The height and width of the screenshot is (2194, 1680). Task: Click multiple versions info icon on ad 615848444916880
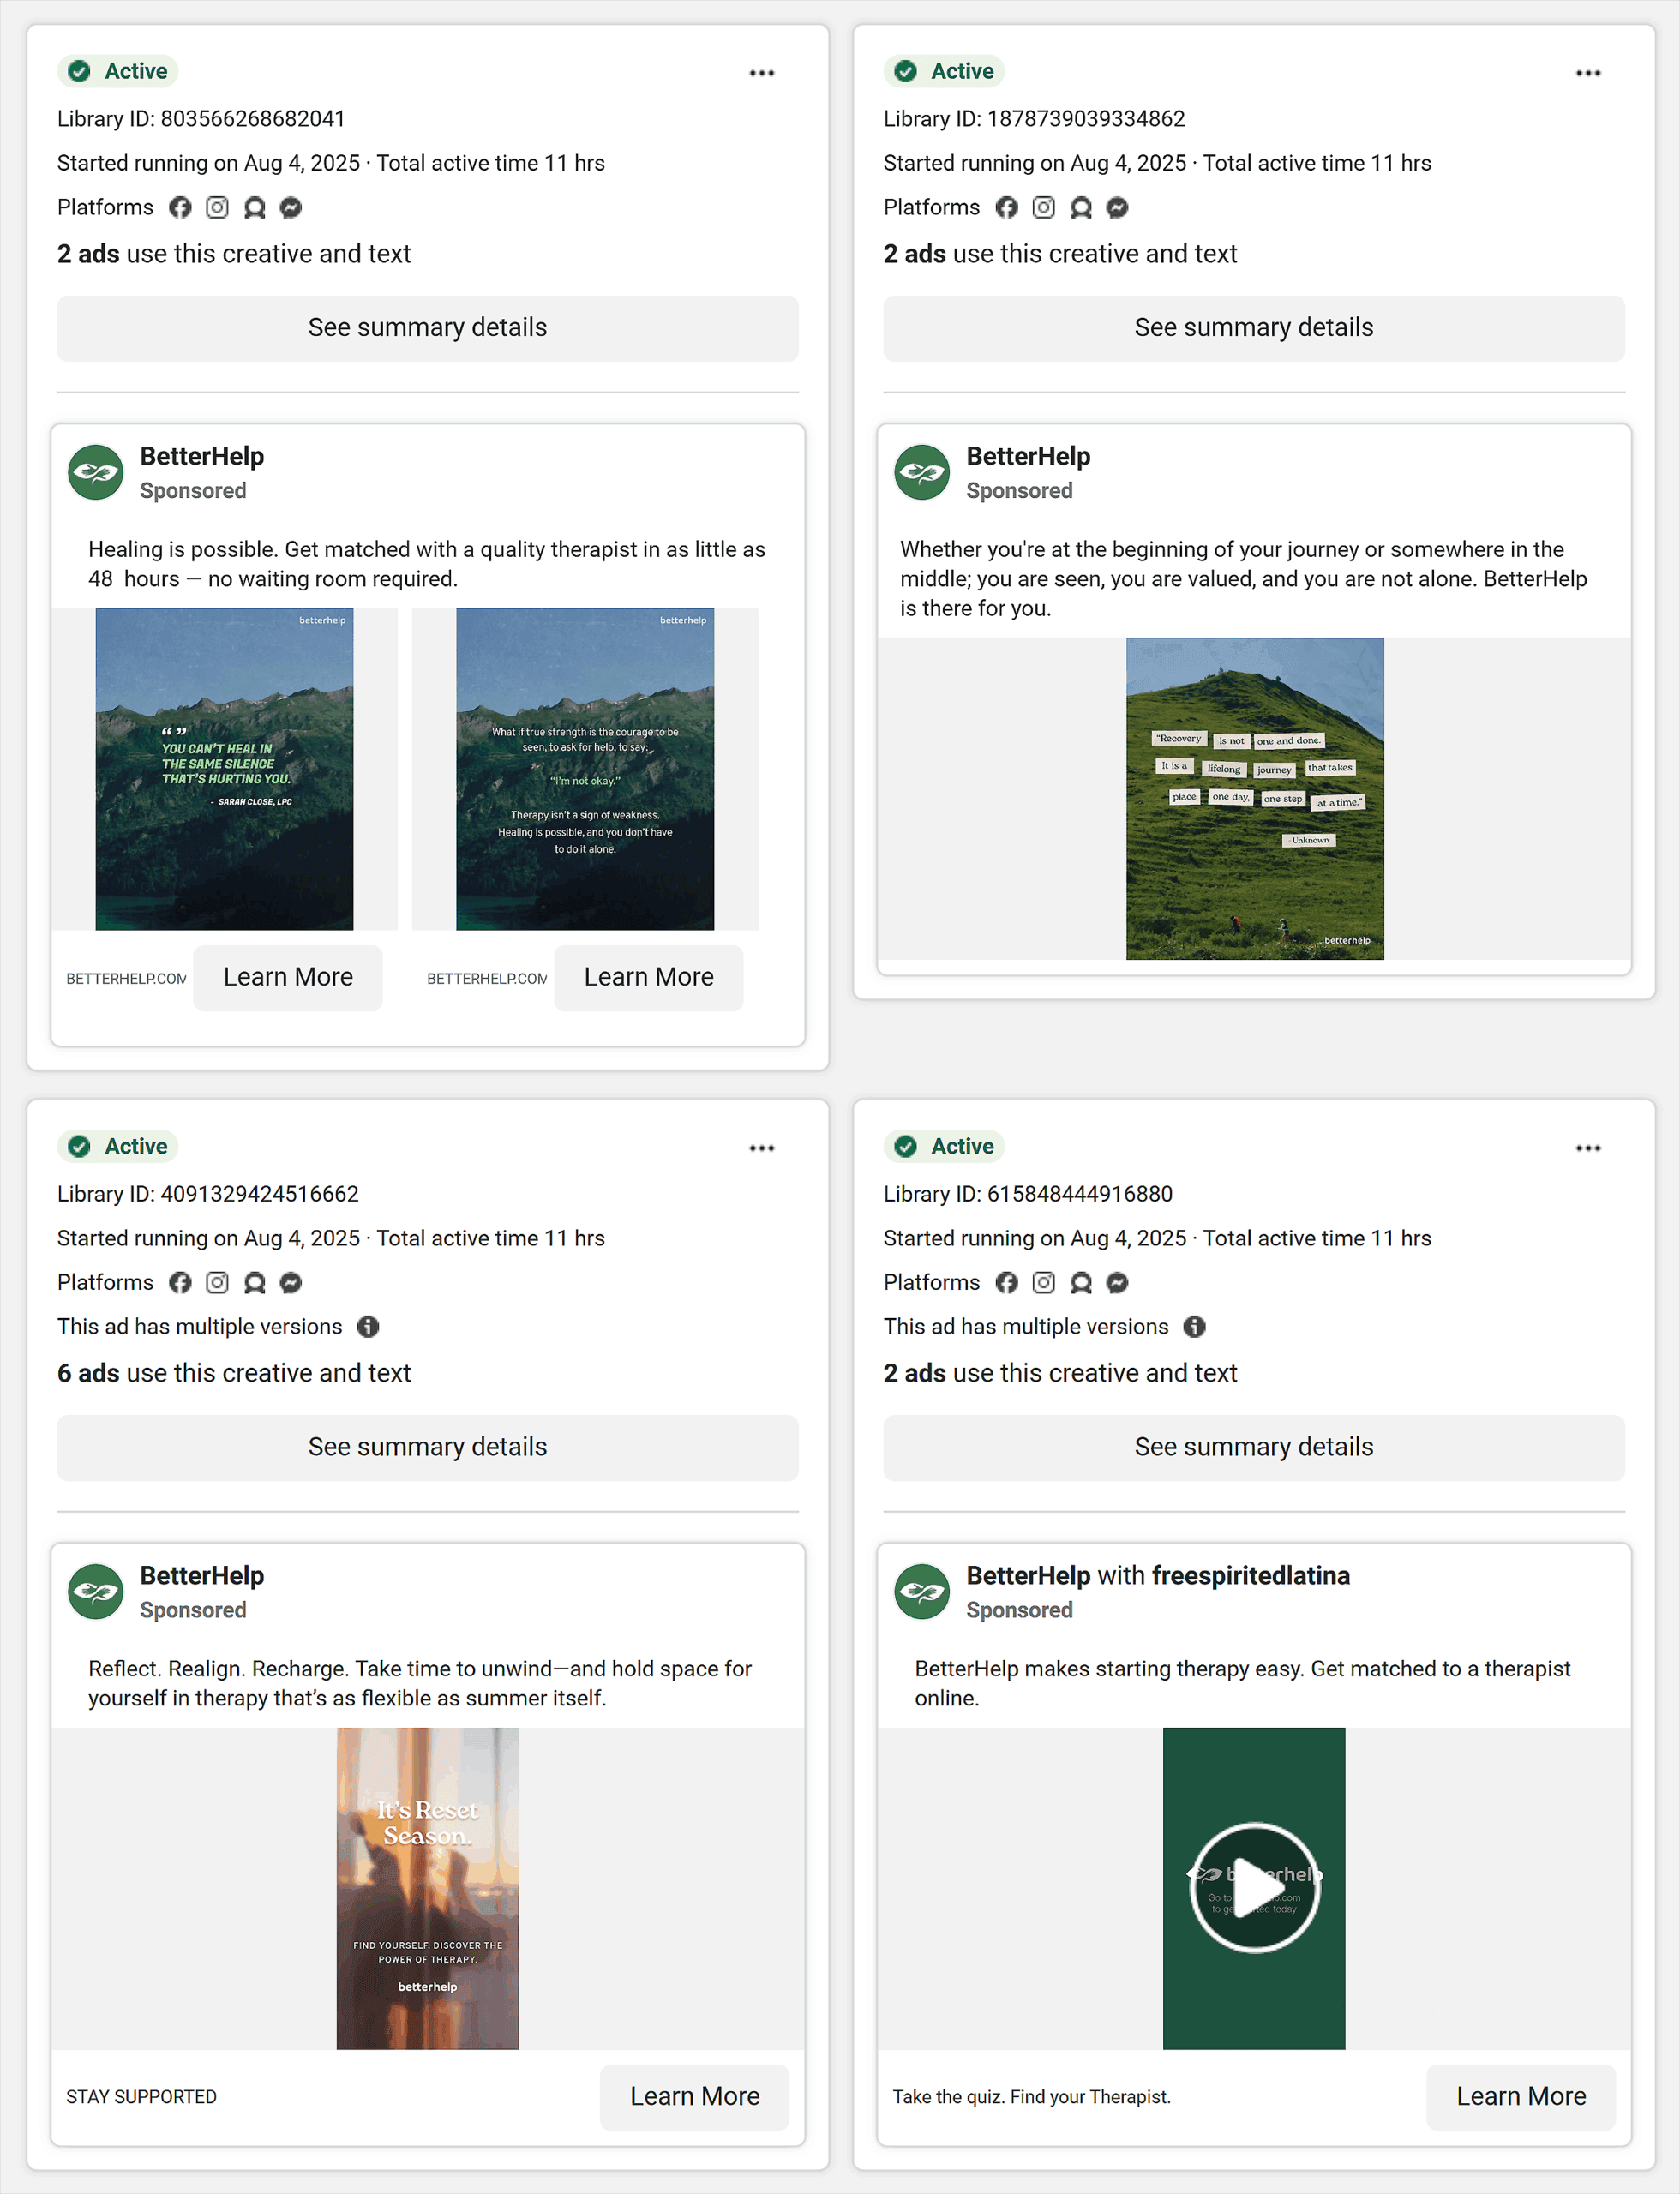coord(1194,1326)
